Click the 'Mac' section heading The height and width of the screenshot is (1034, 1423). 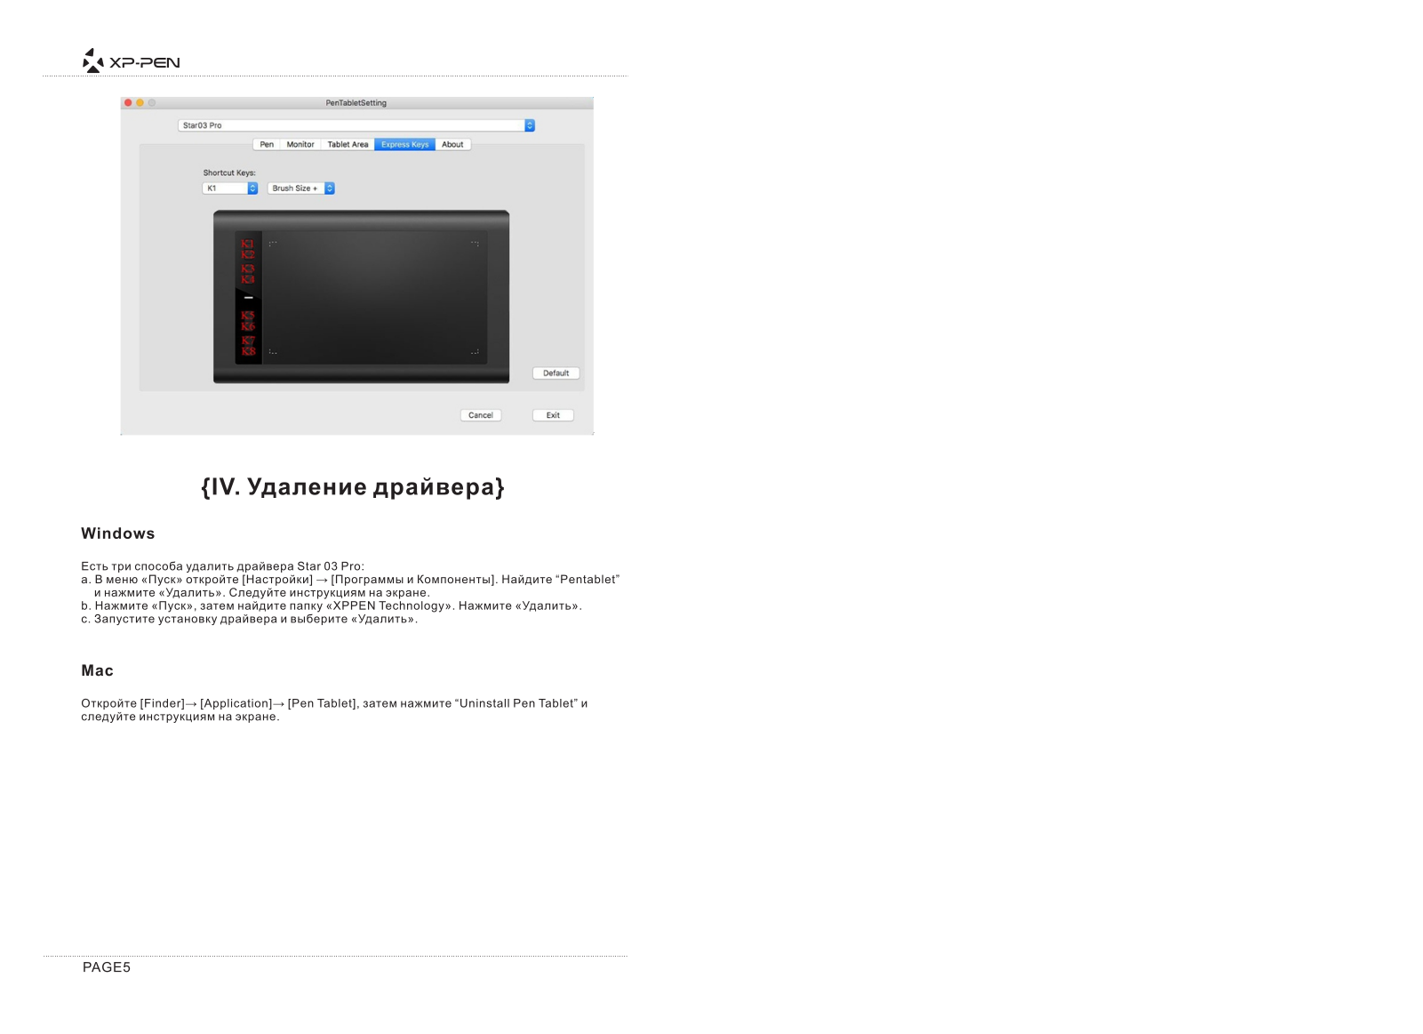98,670
